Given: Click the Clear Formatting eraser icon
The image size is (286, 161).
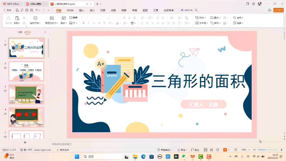Looking at the screenshot, I should coord(135,18).
